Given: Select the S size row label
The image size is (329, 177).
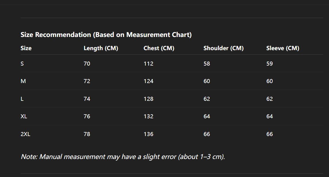Looking at the screenshot, I should 22,64.
